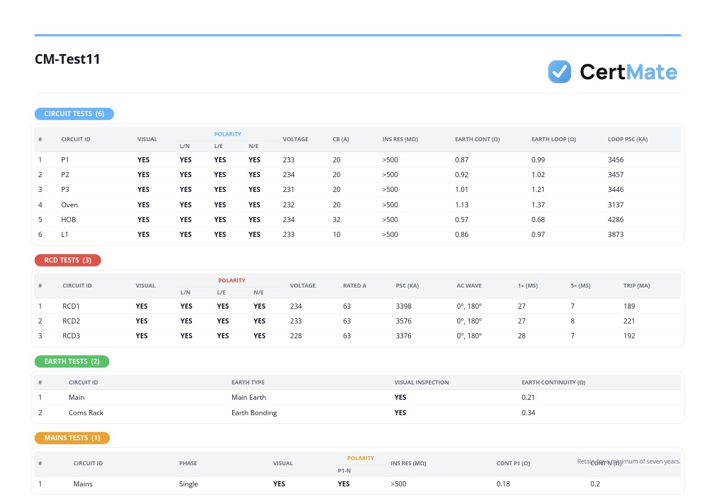Click the CertMate checkmark logo icon
Image resolution: width=715 pixels, height=504 pixels.
(x=560, y=72)
